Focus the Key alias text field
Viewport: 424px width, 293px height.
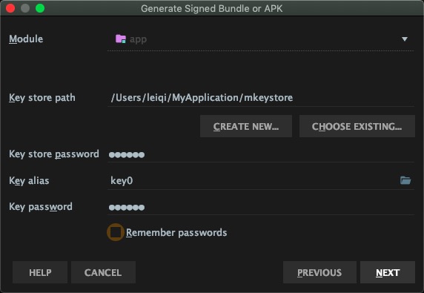pyautogui.click(x=253, y=180)
